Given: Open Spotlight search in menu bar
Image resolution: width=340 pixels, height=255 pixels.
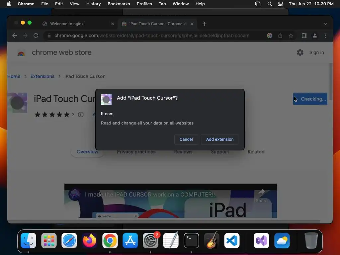Looking at the screenshot, I should tap(270, 4).
